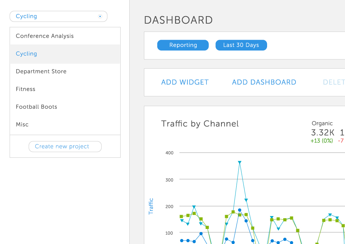The height and width of the screenshot is (244, 345).
Task: Click the Reporting filter pill
Action: pyautogui.click(x=183, y=45)
